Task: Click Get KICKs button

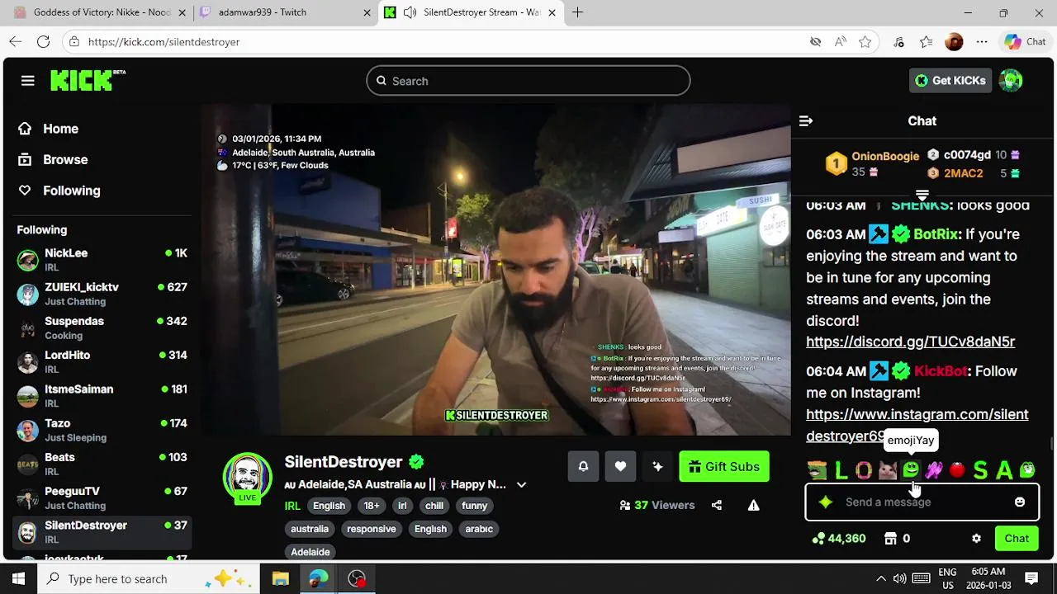Action: [x=950, y=80]
